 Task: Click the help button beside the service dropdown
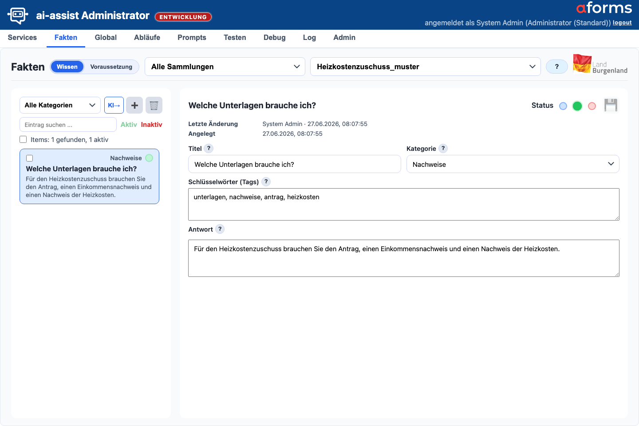pyautogui.click(x=557, y=67)
